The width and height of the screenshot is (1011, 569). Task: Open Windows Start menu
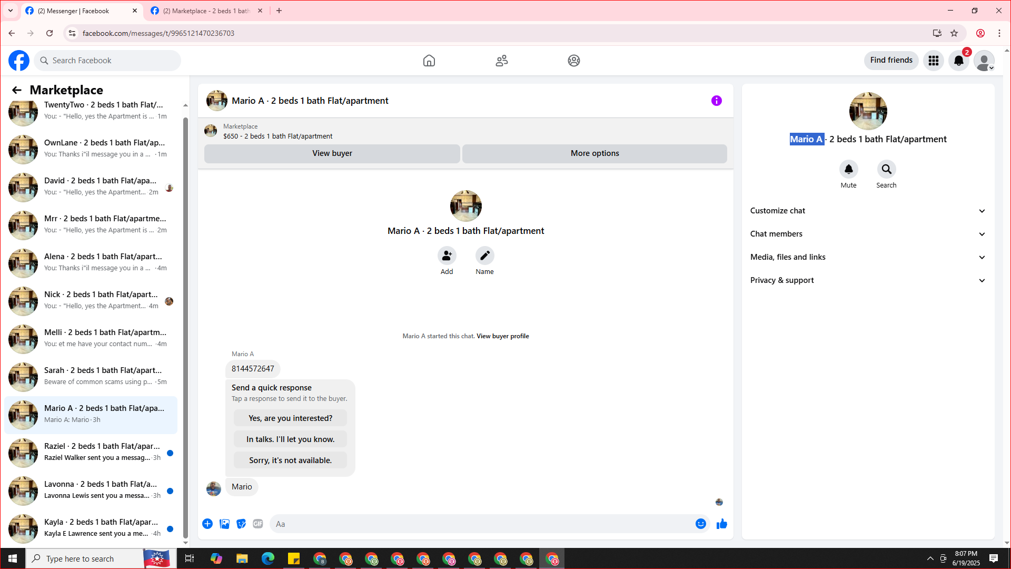13,558
